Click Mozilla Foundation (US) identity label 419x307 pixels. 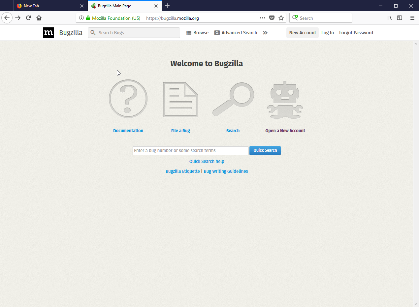[116, 18]
